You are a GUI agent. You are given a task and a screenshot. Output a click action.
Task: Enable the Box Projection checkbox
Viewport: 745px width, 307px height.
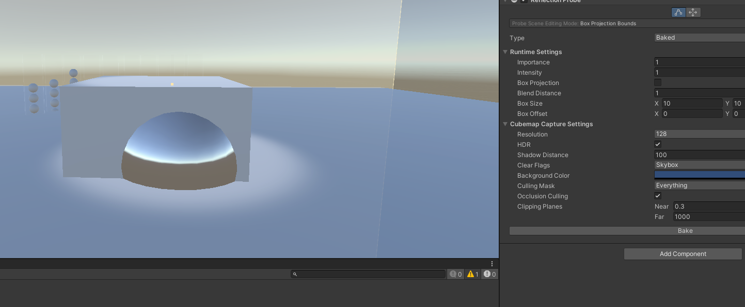coord(658,82)
